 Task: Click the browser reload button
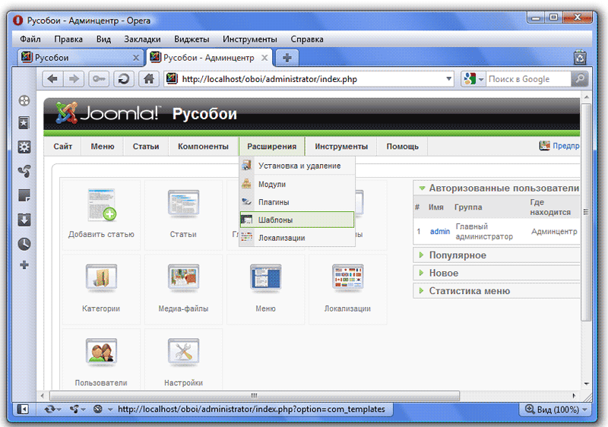123,79
